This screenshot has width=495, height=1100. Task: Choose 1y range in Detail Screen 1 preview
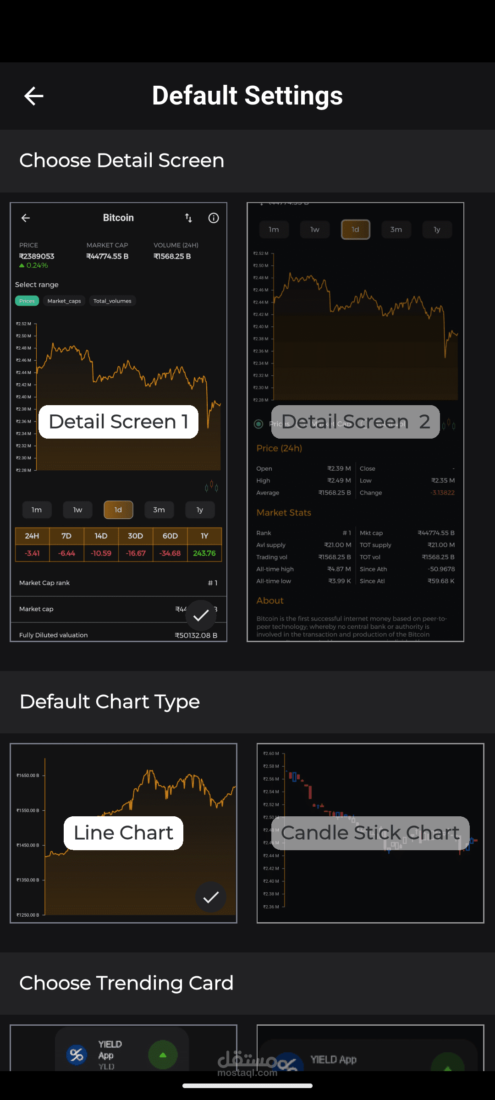(x=200, y=510)
